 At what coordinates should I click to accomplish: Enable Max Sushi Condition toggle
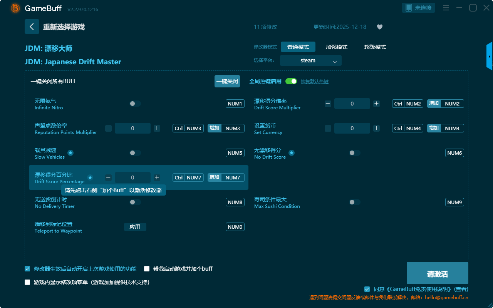click(x=354, y=202)
